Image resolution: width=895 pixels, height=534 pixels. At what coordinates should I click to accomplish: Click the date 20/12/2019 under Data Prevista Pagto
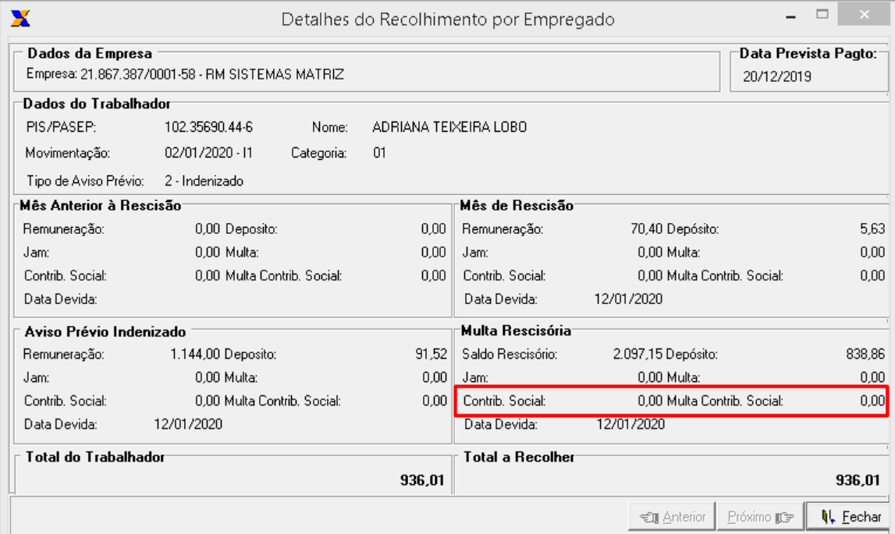point(777,76)
